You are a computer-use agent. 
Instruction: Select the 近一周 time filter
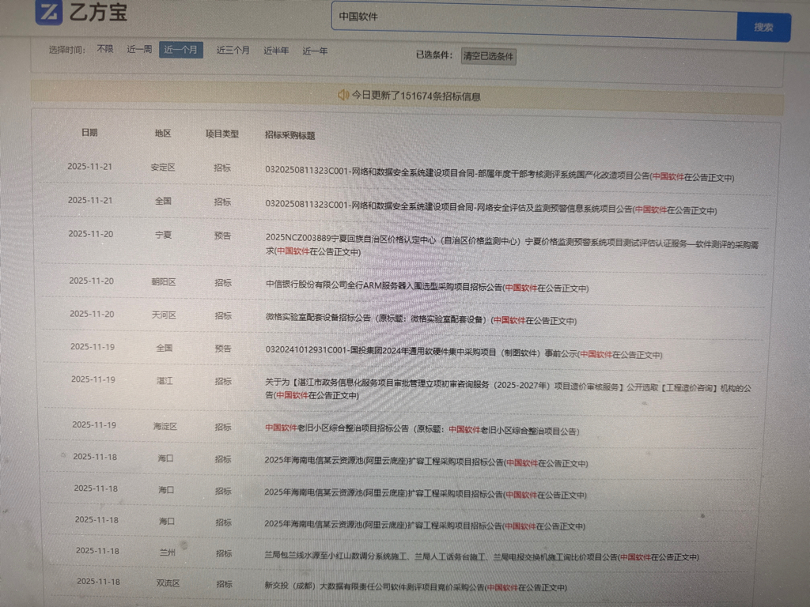point(139,50)
